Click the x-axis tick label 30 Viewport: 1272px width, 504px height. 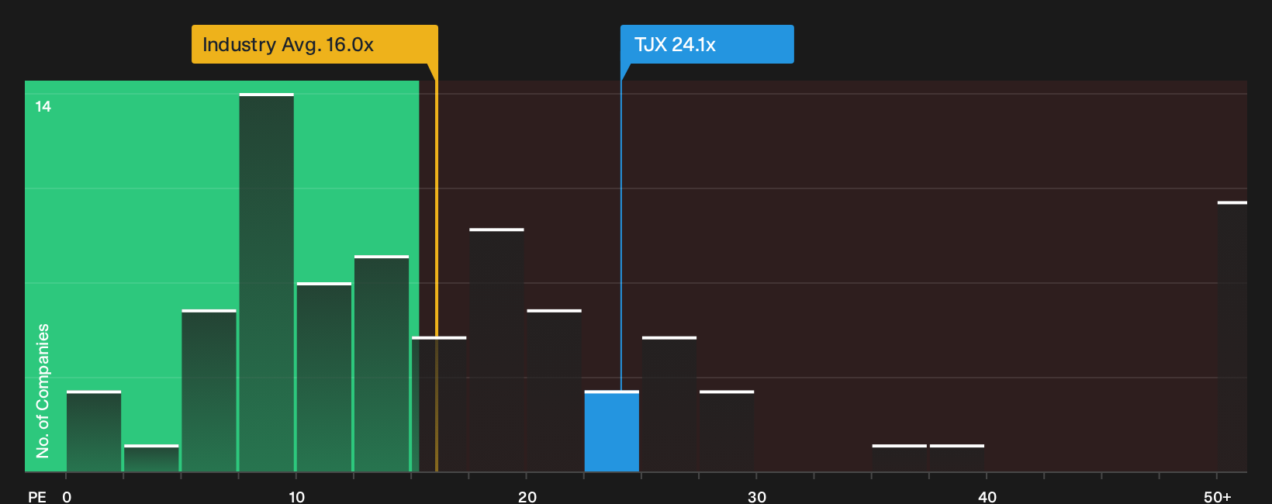pyautogui.click(x=757, y=496)
